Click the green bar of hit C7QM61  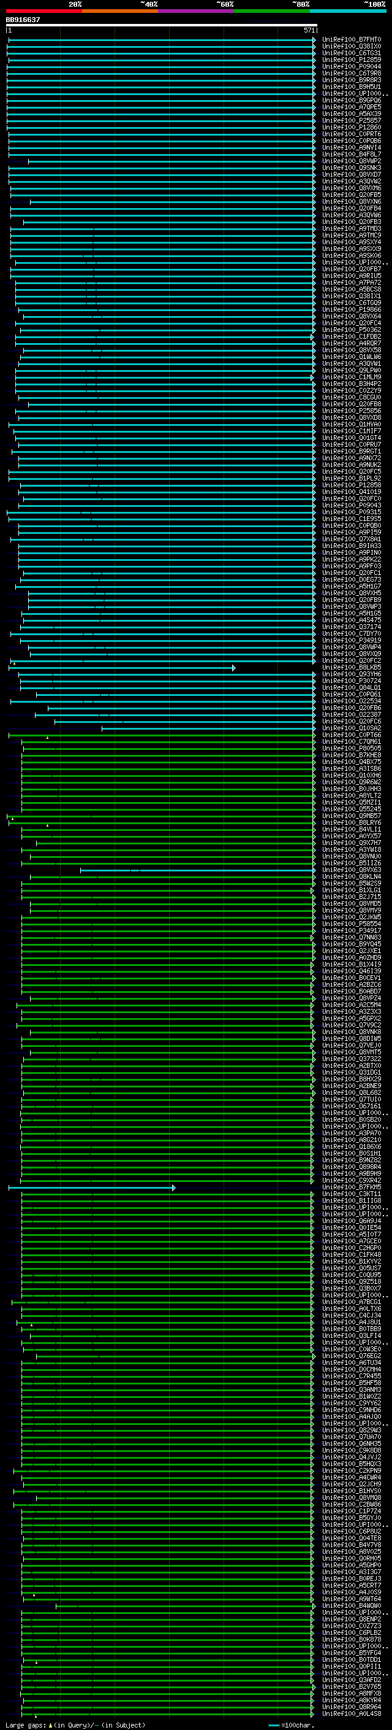168,741
